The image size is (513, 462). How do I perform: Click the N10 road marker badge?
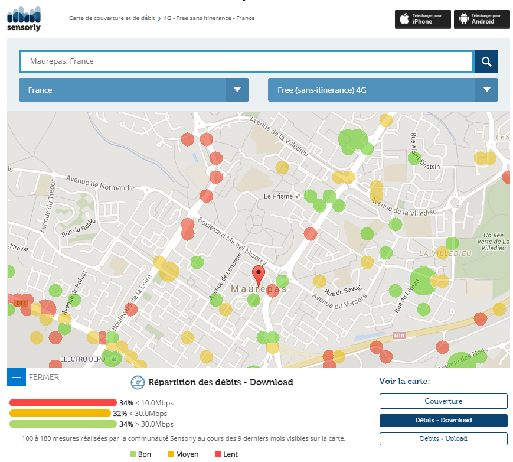(400, 336)
